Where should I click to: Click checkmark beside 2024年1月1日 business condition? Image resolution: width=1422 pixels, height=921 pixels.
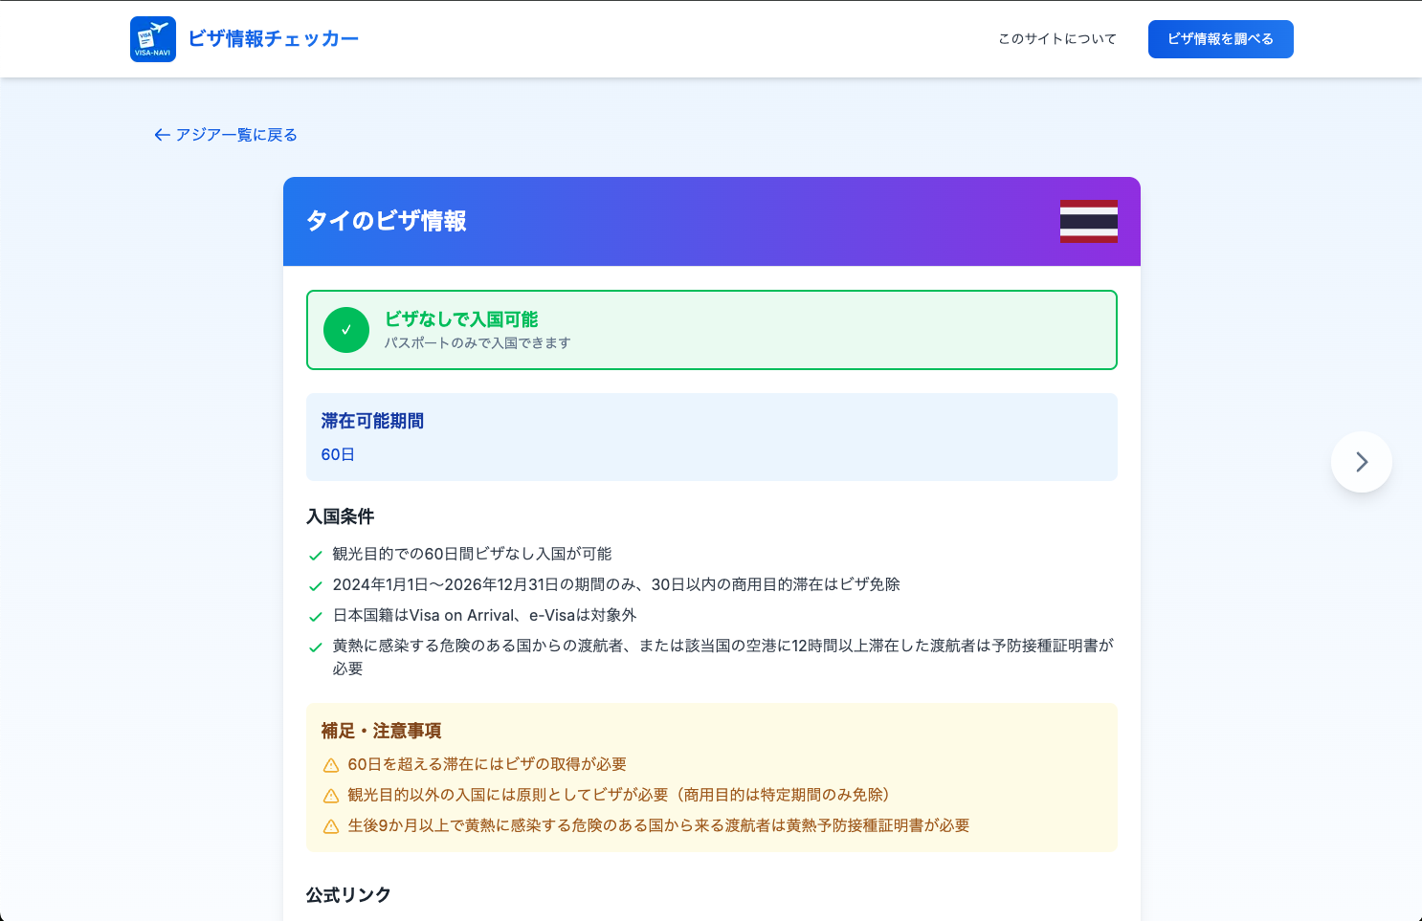[316, 586]
